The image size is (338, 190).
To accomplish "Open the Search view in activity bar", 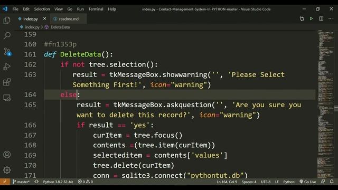I will tap(7, 35).
